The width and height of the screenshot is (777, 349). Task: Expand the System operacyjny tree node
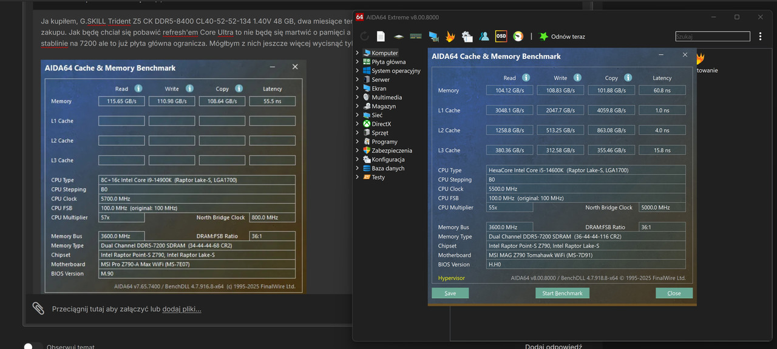click(358, 70)
